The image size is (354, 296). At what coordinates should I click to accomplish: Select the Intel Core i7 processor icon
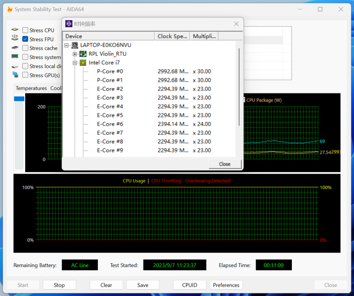tap(83, 62)
